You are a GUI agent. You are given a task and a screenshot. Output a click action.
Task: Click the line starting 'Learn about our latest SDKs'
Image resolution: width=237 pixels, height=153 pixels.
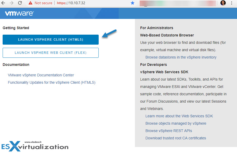[x=182, y=79]
